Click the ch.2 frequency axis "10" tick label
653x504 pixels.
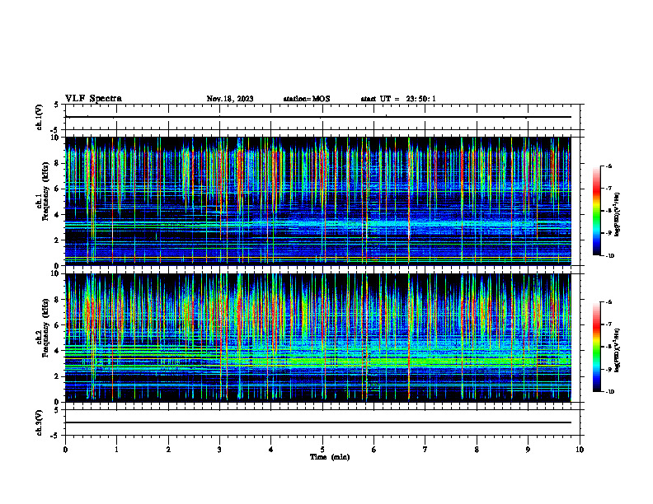pyautogui.click(x=57, y=273)
